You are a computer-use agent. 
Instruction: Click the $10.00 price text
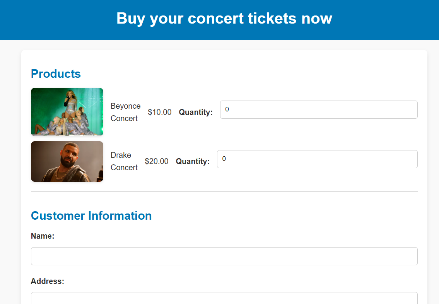coord(159,112)
